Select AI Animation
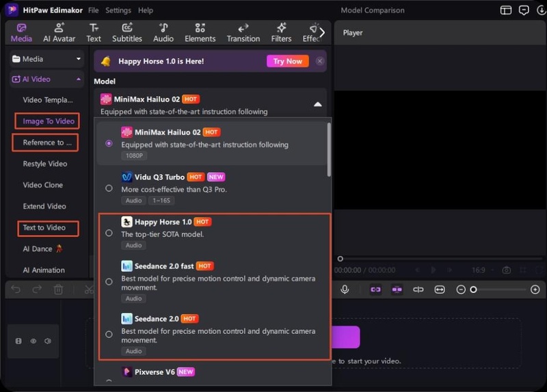This screenshot has height=392, width=547. [x=44, y=270]
